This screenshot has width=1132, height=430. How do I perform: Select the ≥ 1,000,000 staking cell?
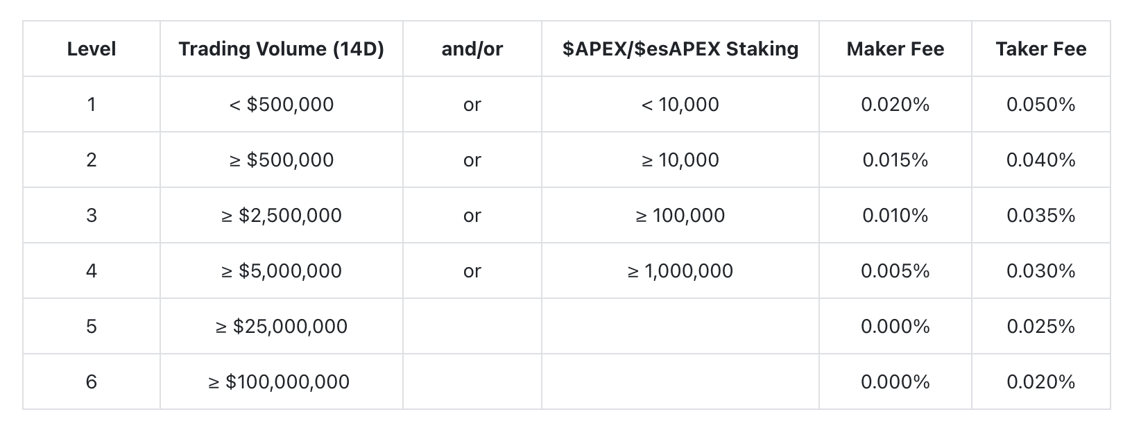point(680,270)
